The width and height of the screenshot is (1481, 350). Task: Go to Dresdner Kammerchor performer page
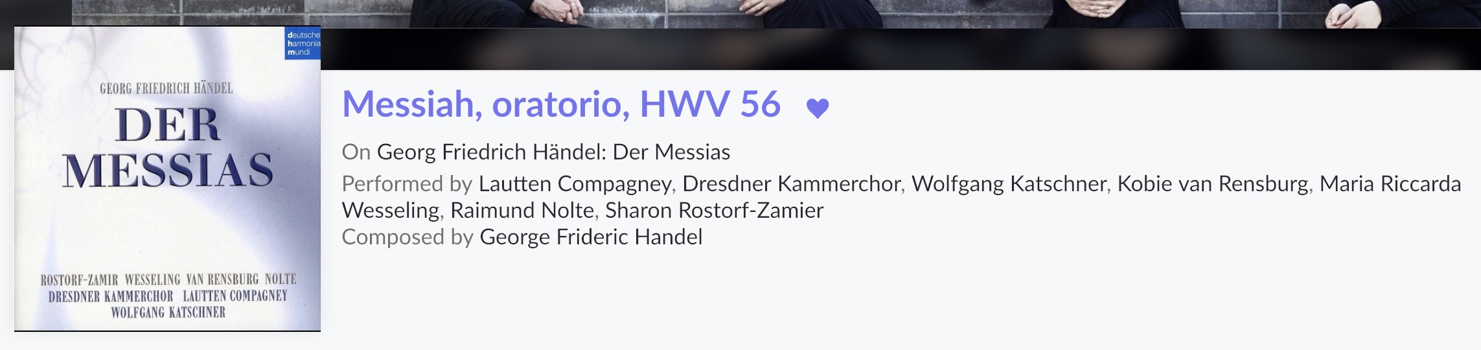click(x=791, y=184)
